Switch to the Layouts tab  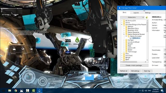[x=136, y=13]
